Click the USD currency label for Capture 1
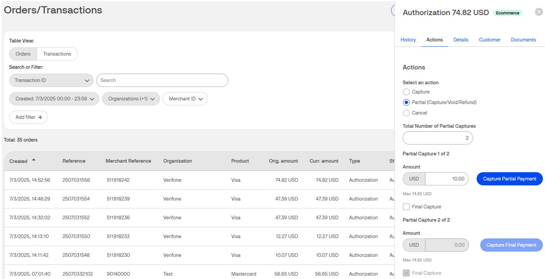The width and height of the screenshot is (545, 279). click(x=414, y=179)
